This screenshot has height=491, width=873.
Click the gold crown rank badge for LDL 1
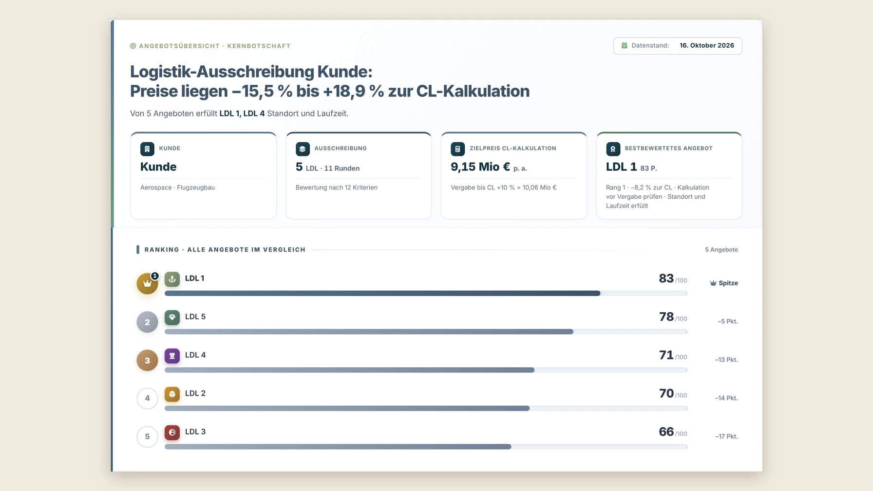tap(147, 283)
